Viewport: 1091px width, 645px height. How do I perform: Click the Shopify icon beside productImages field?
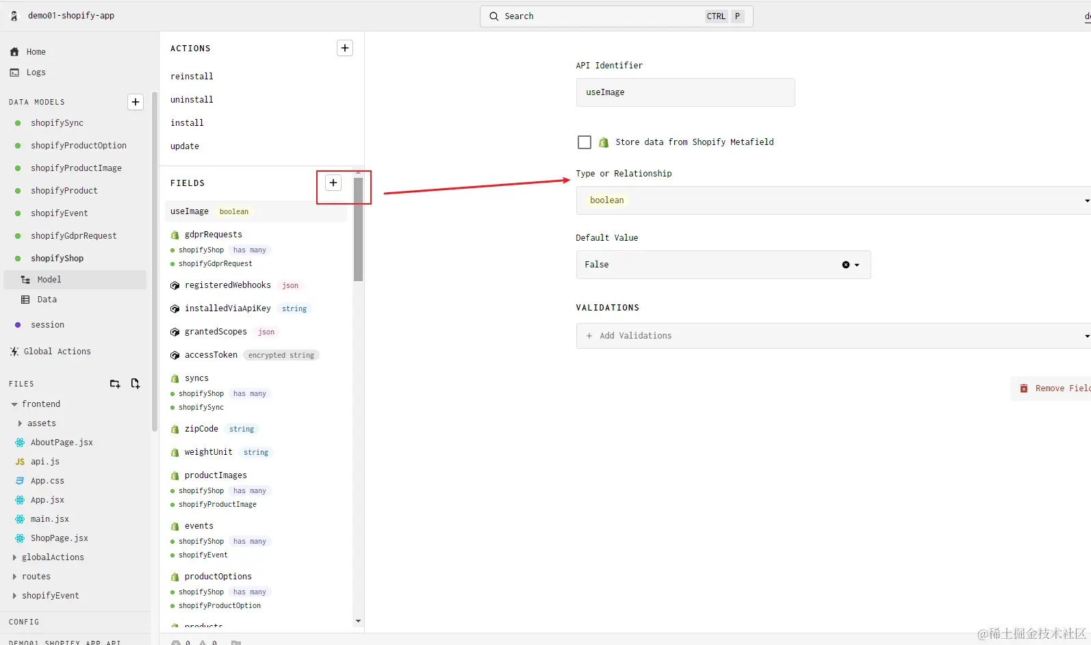tap(175, 475)
